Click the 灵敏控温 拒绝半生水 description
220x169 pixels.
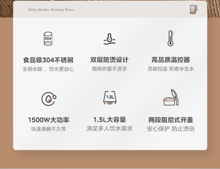coord(171,69)
